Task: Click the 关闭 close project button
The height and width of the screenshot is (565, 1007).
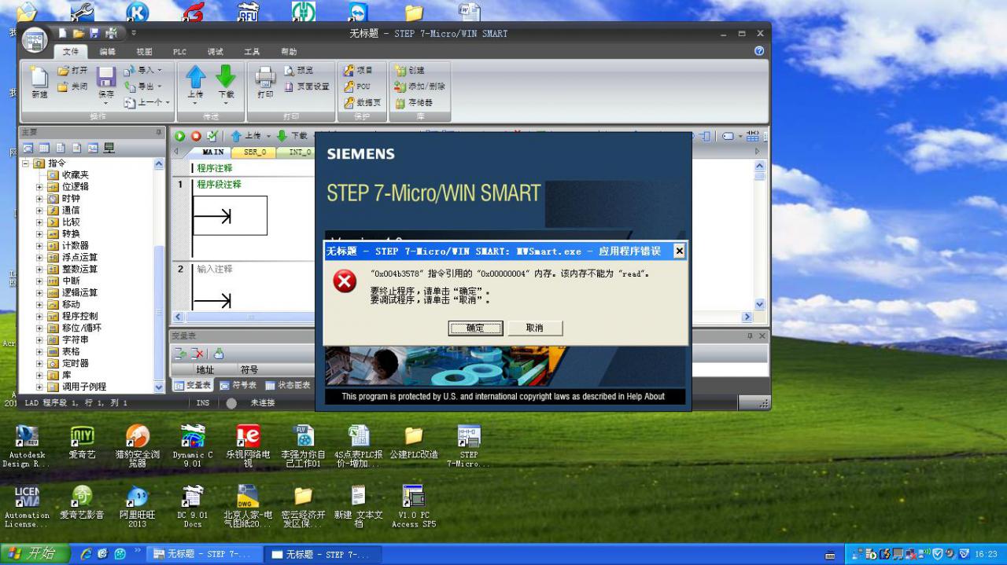Action: tap(73, 86)
